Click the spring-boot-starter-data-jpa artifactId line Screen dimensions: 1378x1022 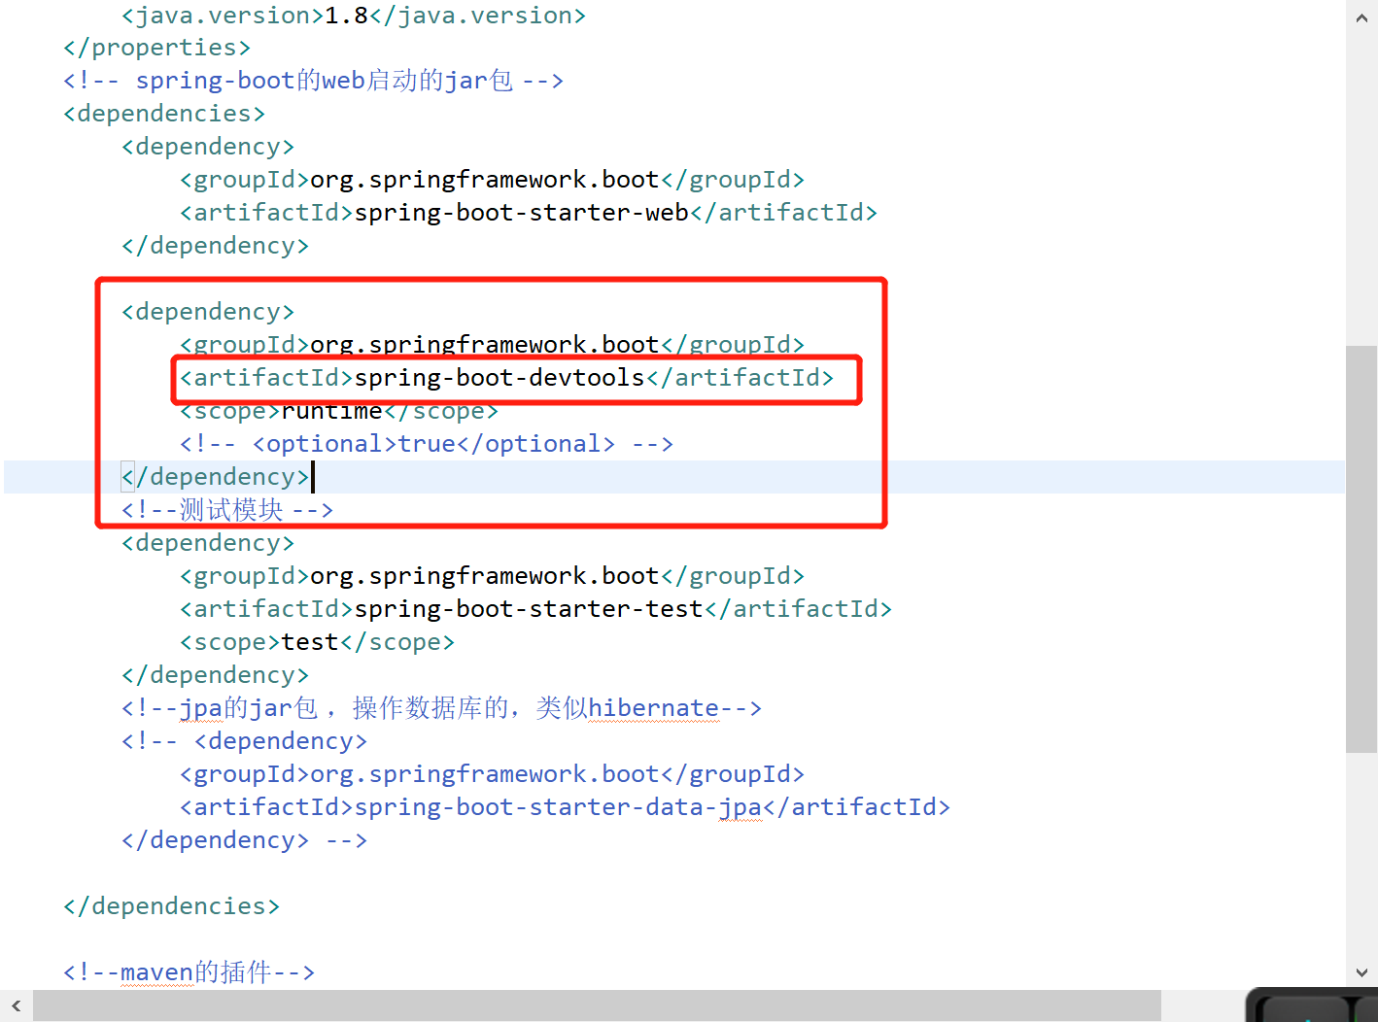point(566,807)
